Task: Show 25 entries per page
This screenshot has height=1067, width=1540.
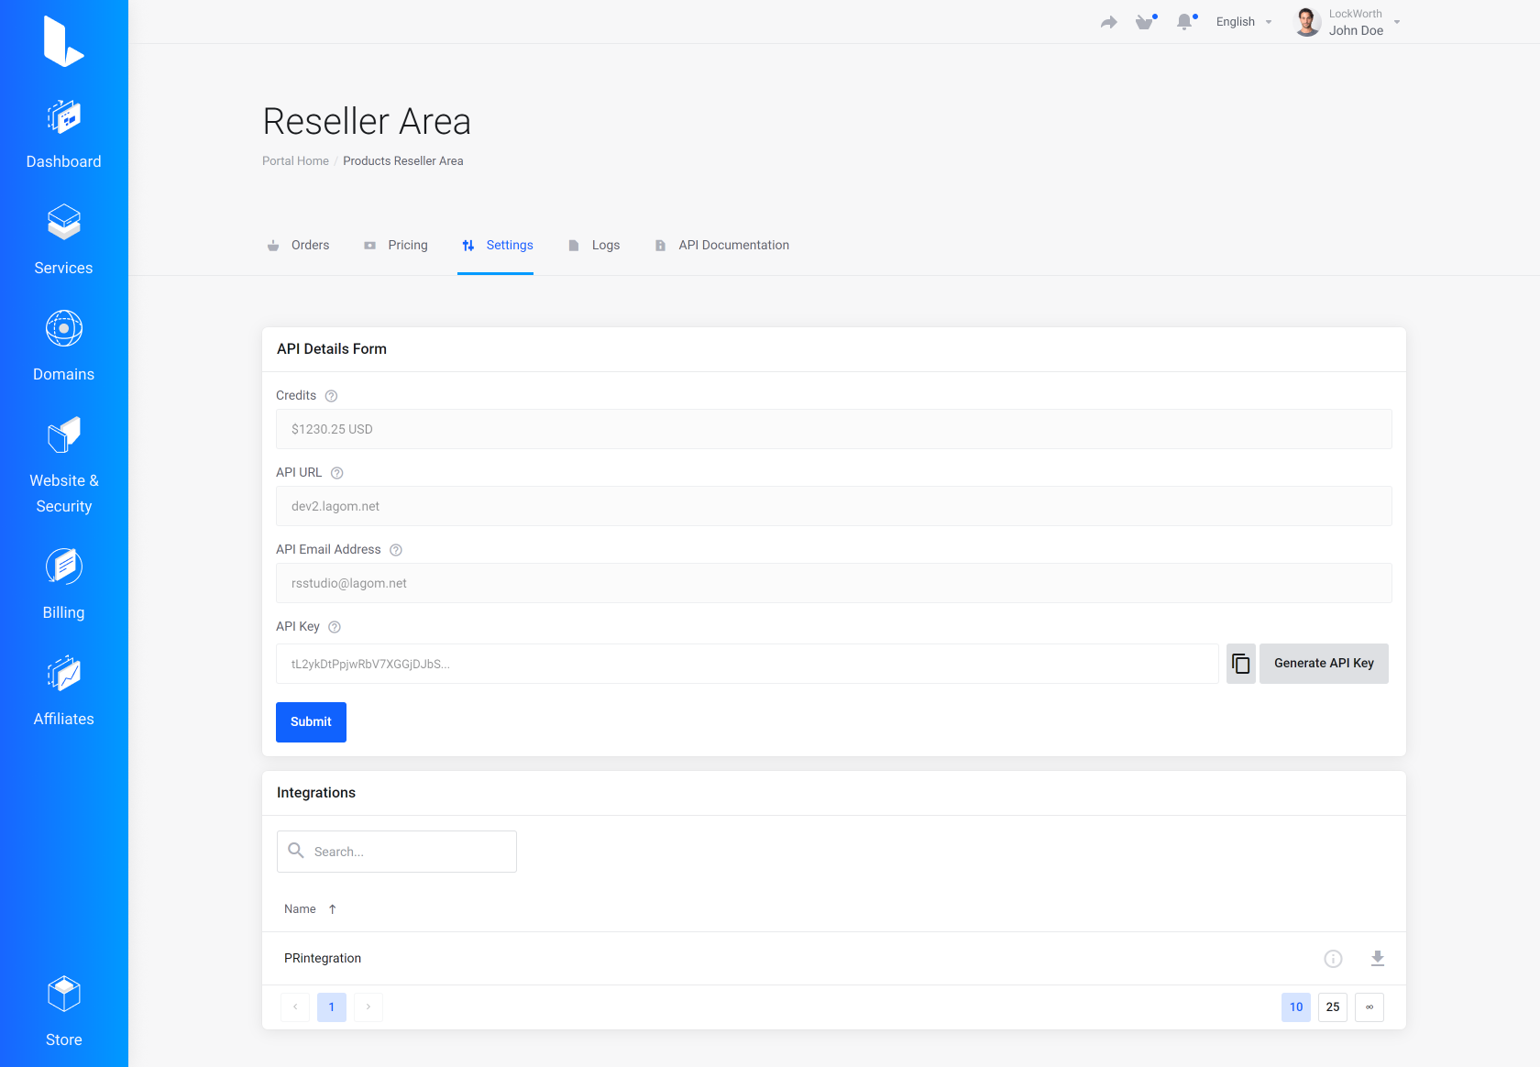Action: pyautogui.click(x=1333, y=1007)
